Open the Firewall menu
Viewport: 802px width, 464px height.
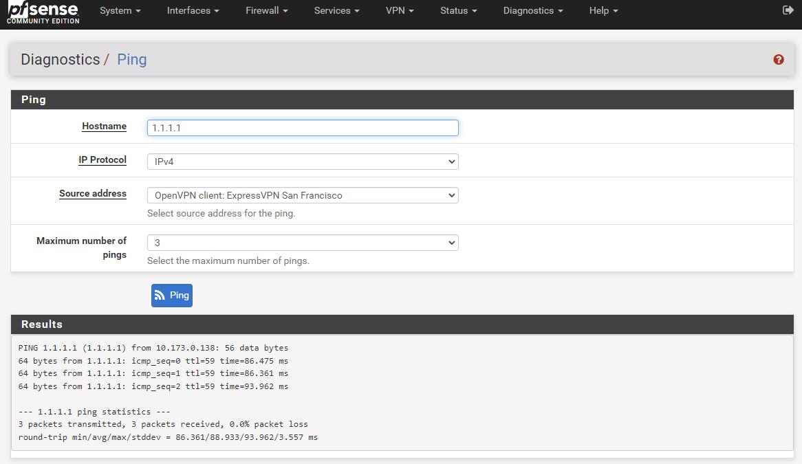click(x=266, y=11)
